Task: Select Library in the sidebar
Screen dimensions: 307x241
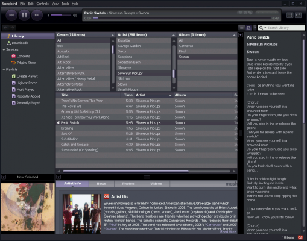Action: (x=28, y=36)
